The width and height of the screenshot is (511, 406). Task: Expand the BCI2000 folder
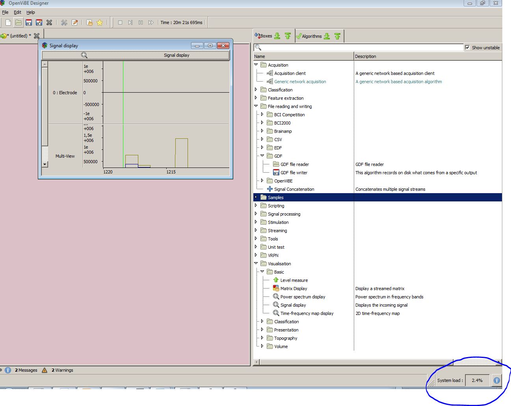pyautogui.click(x=262, y=123)
